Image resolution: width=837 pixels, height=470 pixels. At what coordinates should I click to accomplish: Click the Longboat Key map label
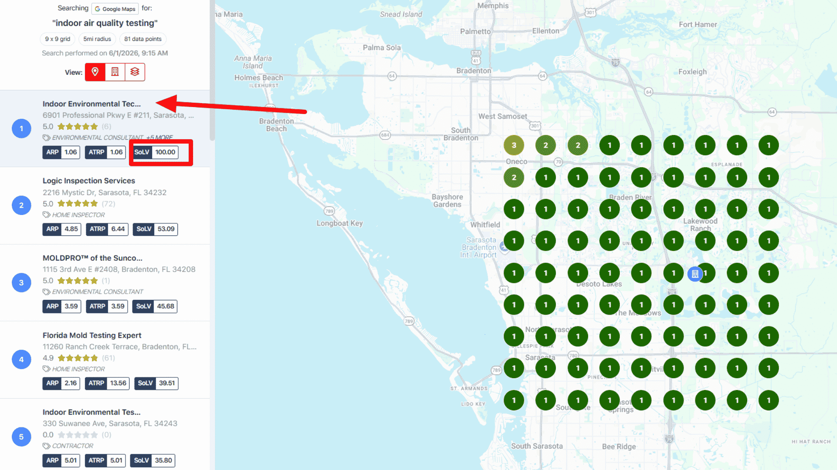pos(340,223)
